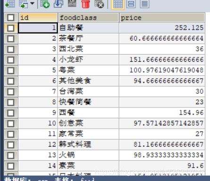Check the row checkbox for 其他美食
The width and height of the screenshot is (210, 181).
point(11,81)
